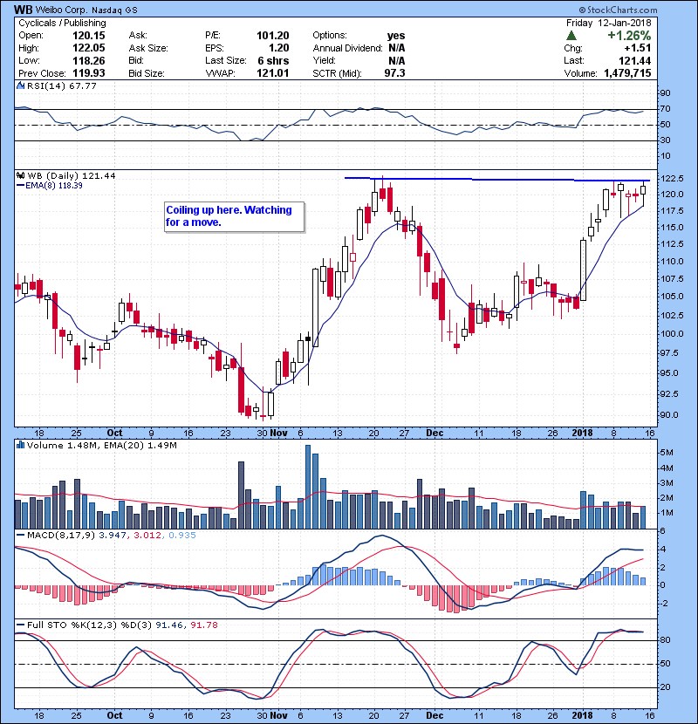Image resolution: width=698 pixels, height=724 pixels.
Task: Click the Ask Size: label
Action: (x=148, y=48)
